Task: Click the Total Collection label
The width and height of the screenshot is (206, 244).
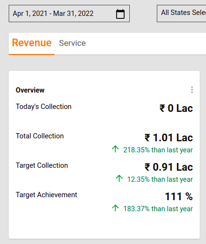Action: pyautogui.click(x=40, y=136)
